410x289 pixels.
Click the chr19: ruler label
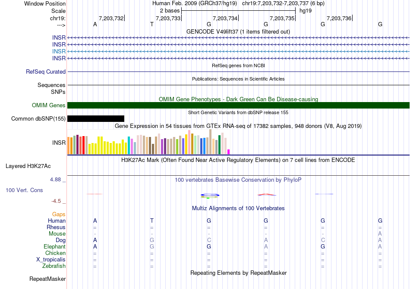[x=58, y=18]
